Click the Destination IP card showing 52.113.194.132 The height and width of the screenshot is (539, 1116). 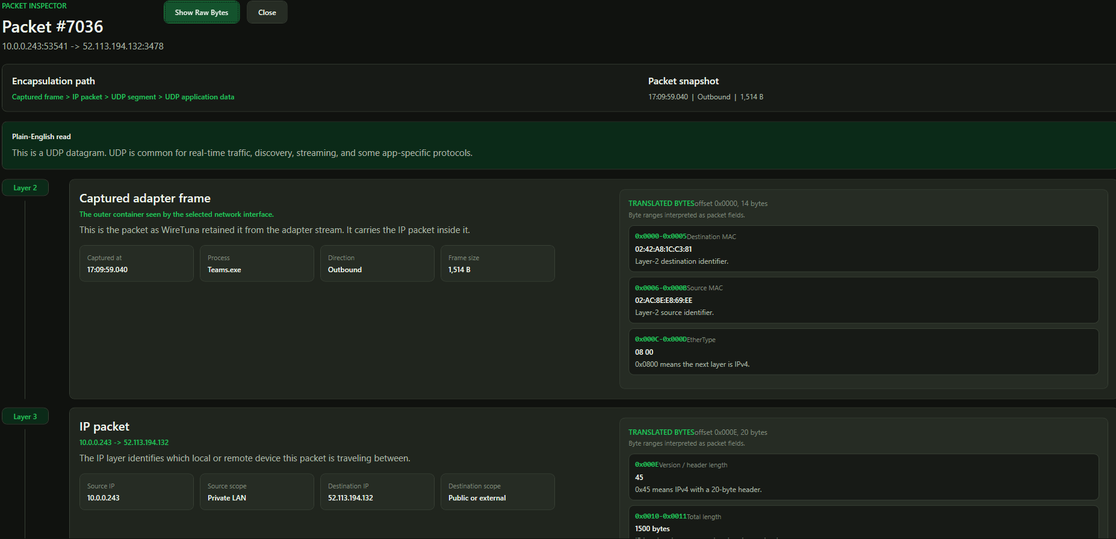(377, 491)
